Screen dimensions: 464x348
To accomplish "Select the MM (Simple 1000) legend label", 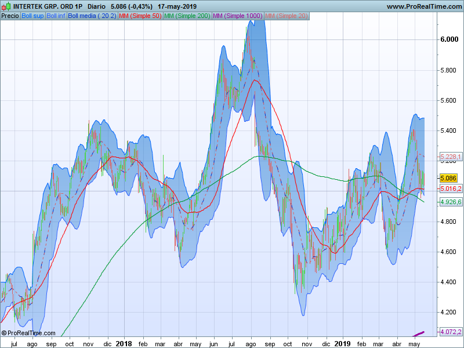I will coord(238,16).
